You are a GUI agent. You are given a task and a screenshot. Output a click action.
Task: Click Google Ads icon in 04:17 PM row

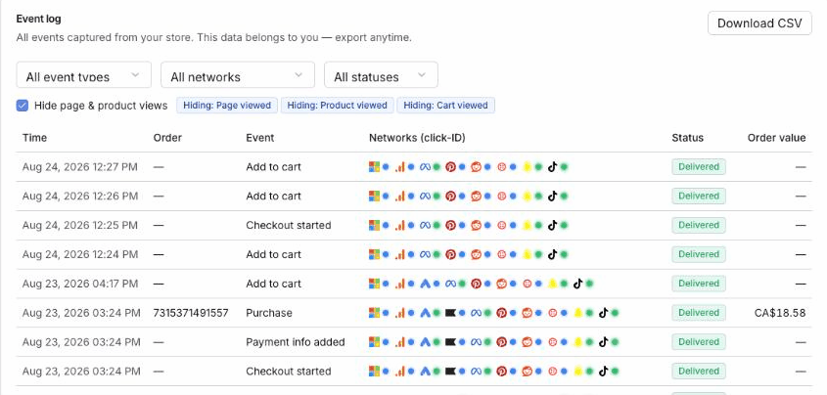click(425, 284)
